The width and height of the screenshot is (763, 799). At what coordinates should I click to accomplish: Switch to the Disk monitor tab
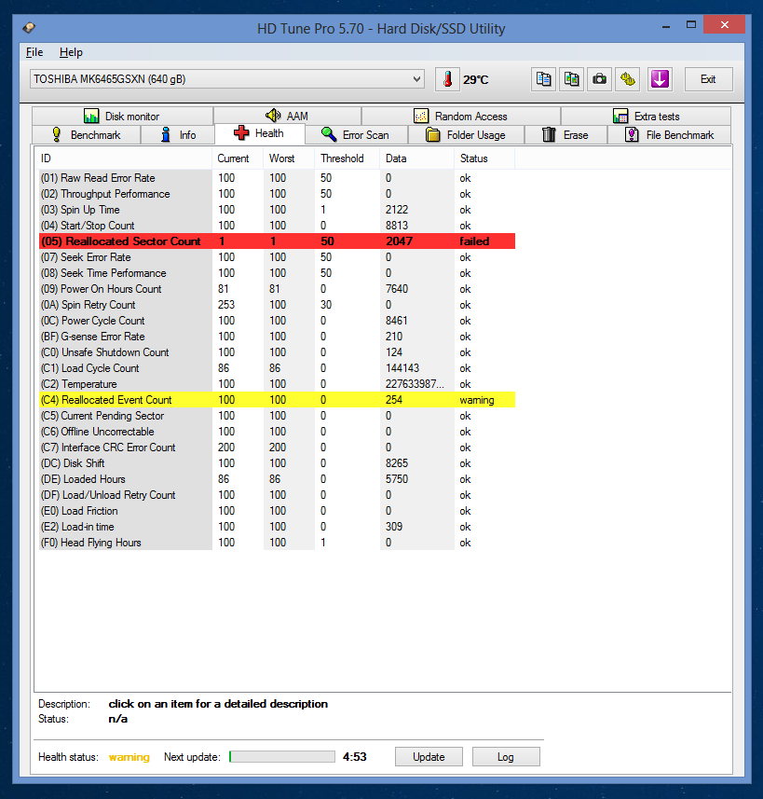(x=122, y=117)
